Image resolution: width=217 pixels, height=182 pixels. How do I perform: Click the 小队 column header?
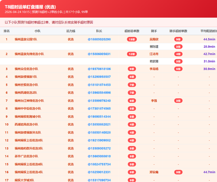click(37, 31)
